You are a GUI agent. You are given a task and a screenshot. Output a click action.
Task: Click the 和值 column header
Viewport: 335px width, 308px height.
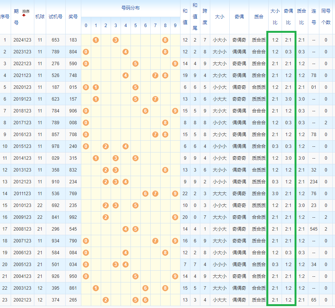[x=185, y=17]
